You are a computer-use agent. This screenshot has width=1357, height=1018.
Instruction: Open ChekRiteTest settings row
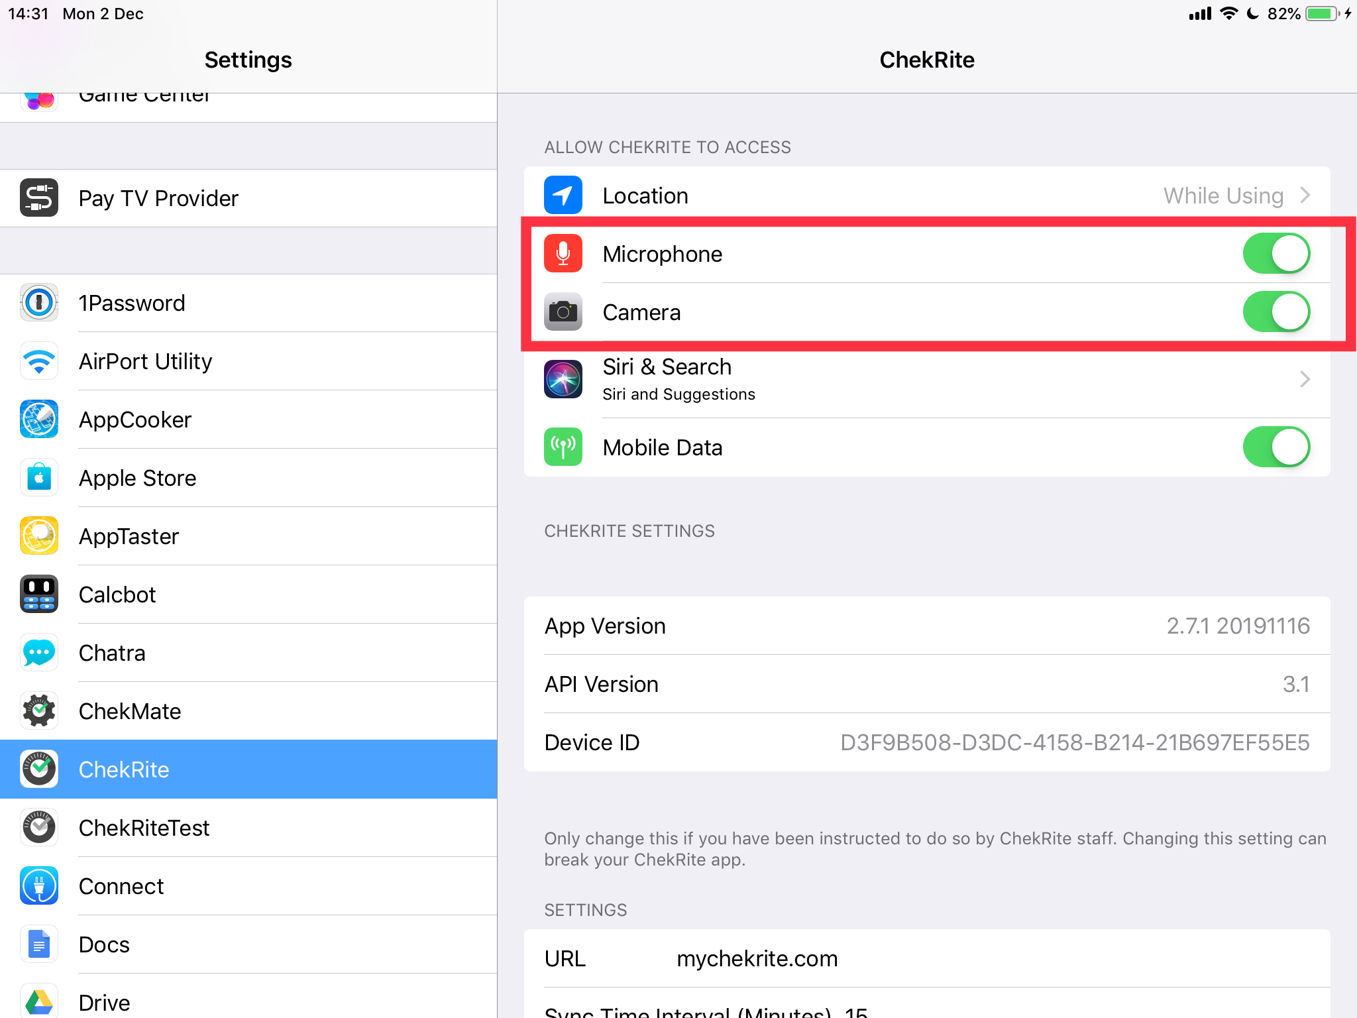[248, 828]
